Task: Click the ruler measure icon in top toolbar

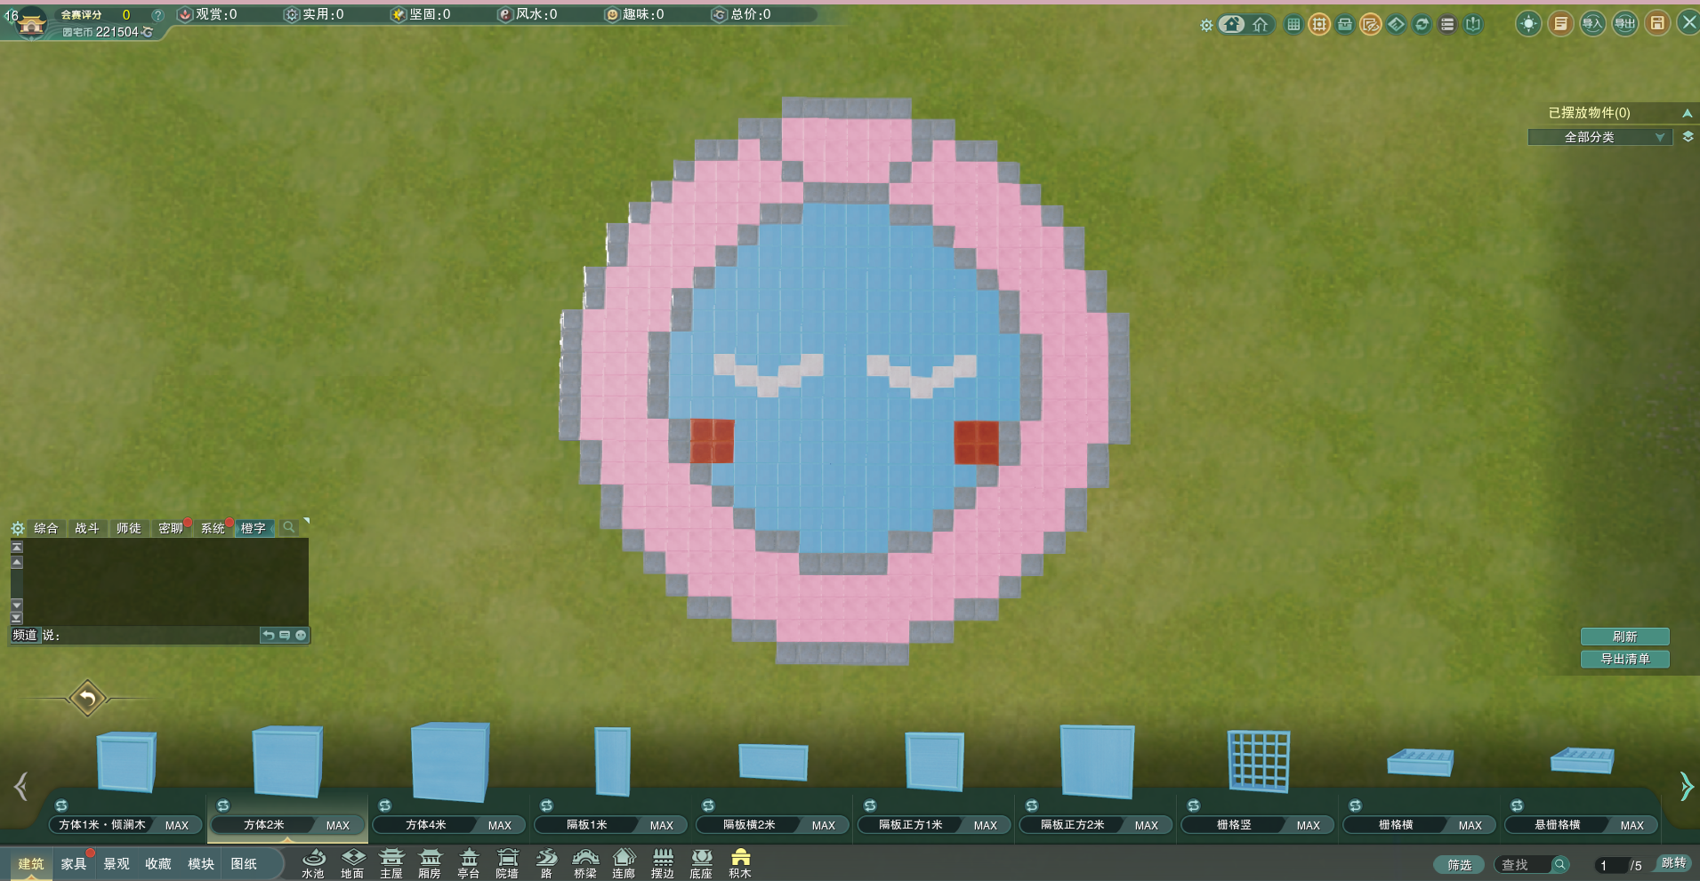Action: [x=1396, y=25]
